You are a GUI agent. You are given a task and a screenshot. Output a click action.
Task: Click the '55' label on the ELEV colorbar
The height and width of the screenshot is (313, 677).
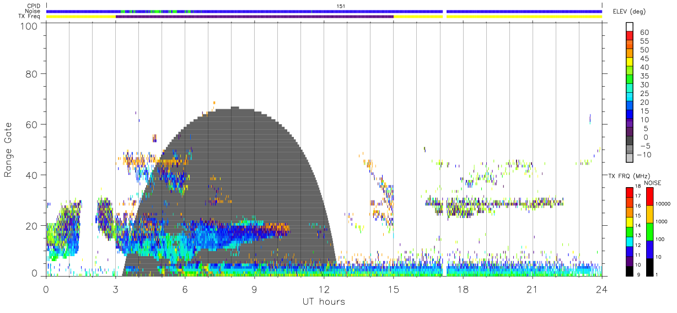644,41
